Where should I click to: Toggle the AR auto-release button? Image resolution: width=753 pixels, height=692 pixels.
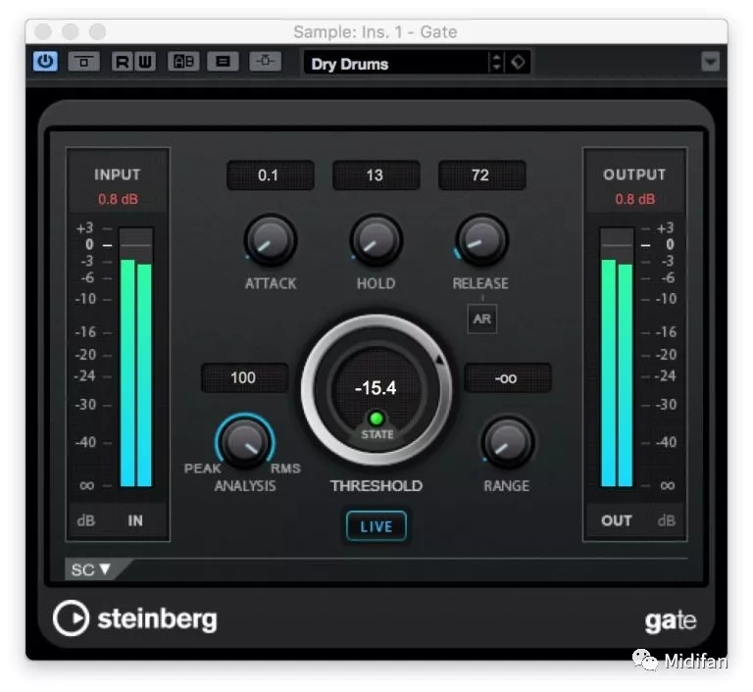481,320
